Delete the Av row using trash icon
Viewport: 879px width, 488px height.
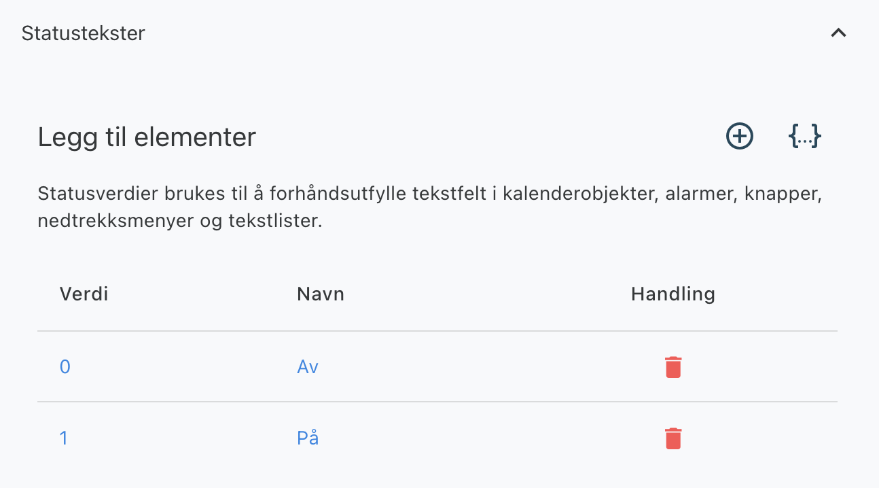click(x=673, y=367)
